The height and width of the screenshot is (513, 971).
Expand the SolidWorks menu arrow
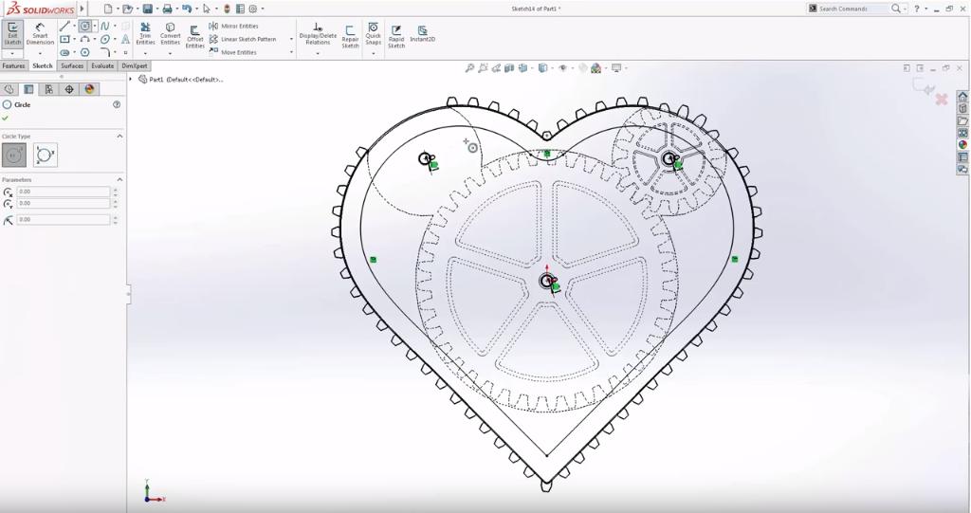pyautogui.click(x=83, y=9)
